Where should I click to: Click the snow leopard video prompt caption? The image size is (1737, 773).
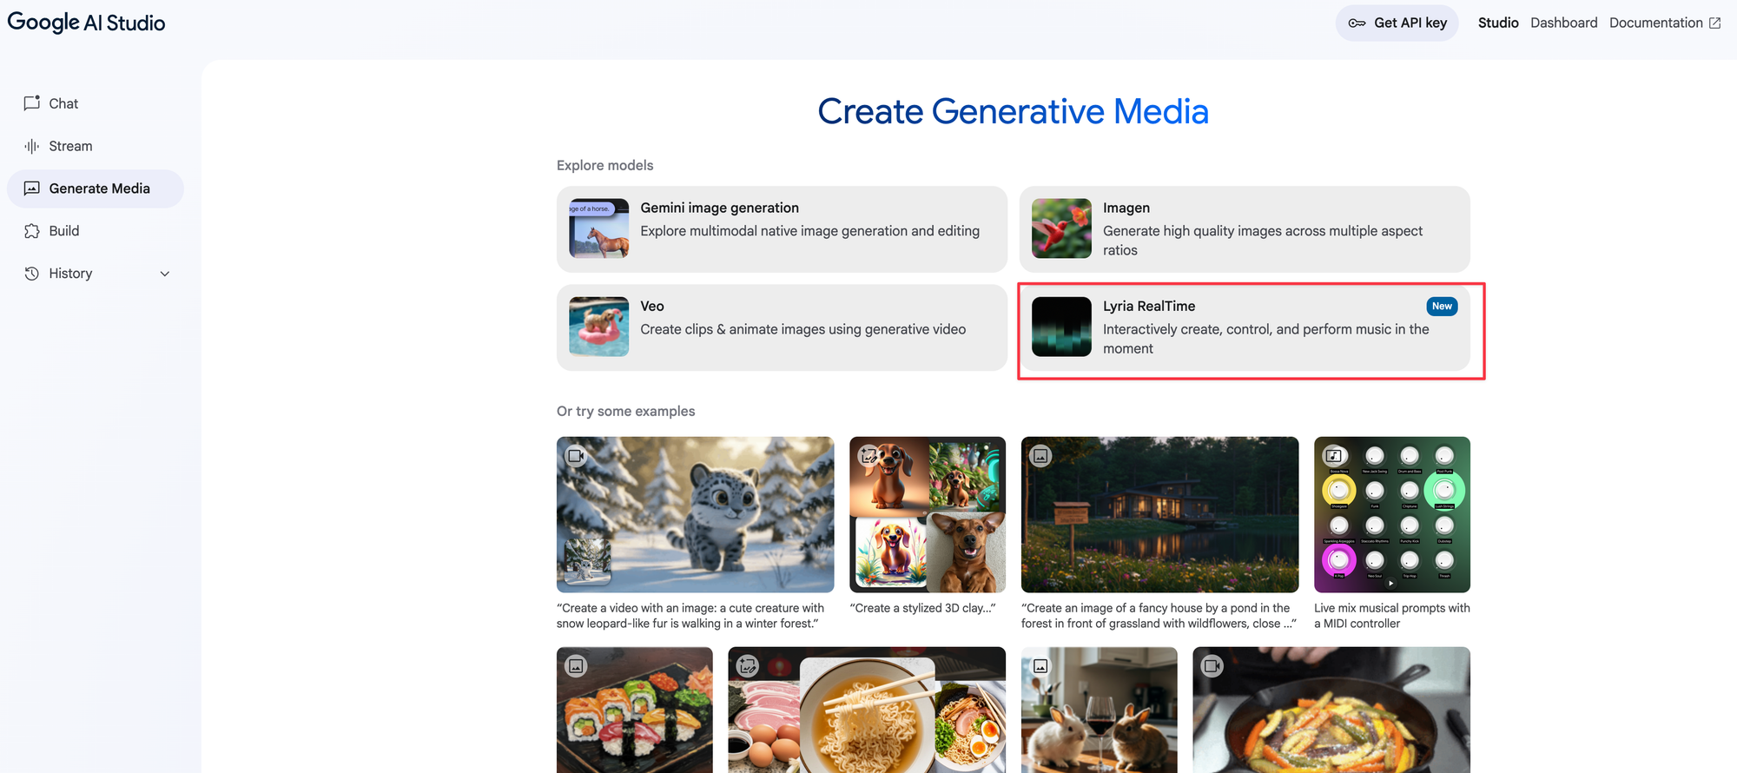690,616
